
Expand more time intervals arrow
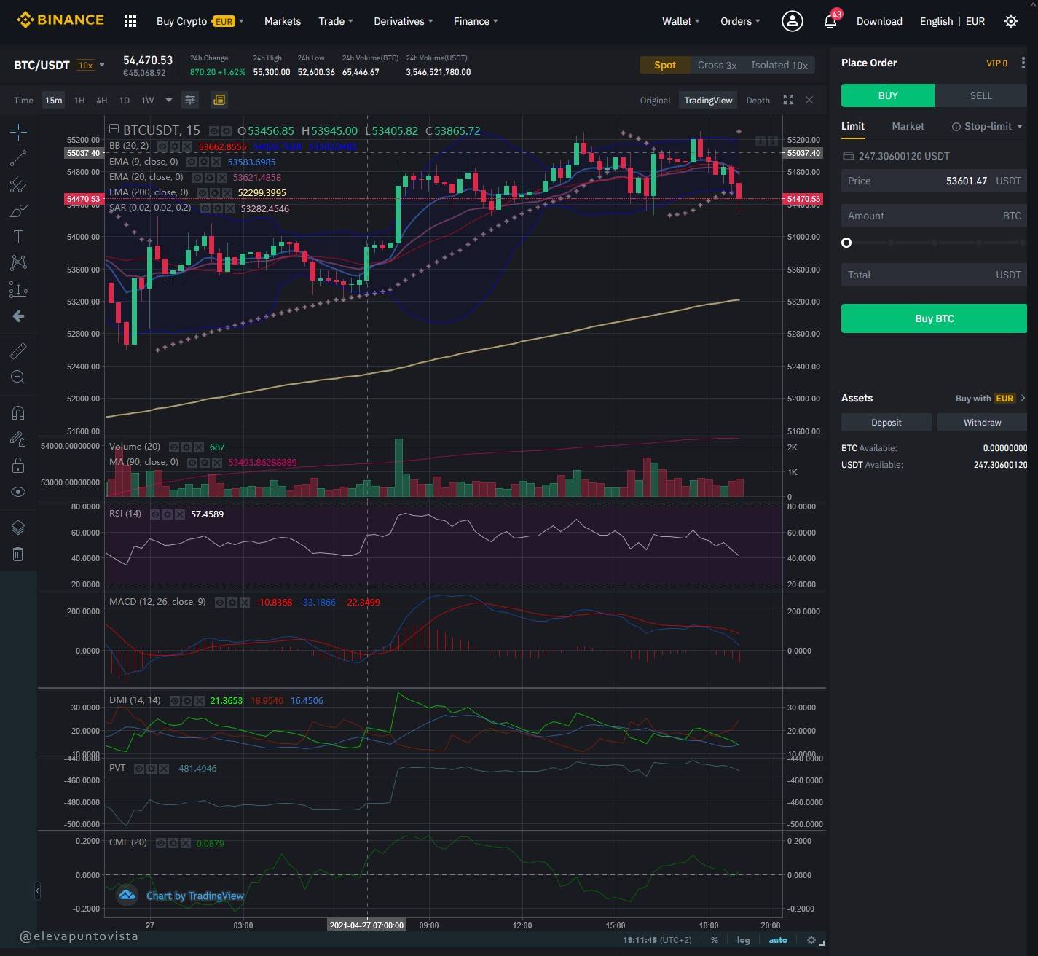169,100
